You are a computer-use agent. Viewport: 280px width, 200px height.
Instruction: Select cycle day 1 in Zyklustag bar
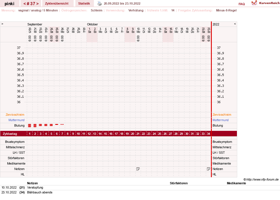(30, 134)
